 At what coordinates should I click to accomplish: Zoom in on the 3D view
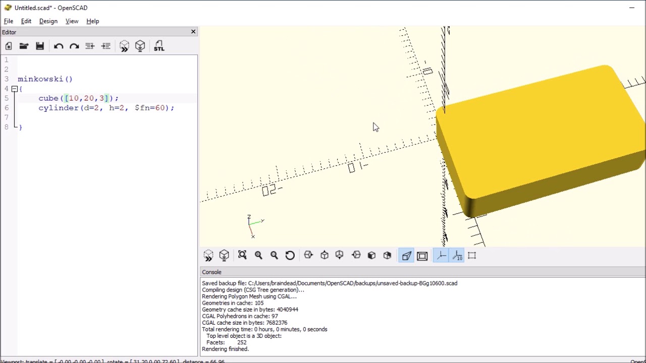[258, 256]
